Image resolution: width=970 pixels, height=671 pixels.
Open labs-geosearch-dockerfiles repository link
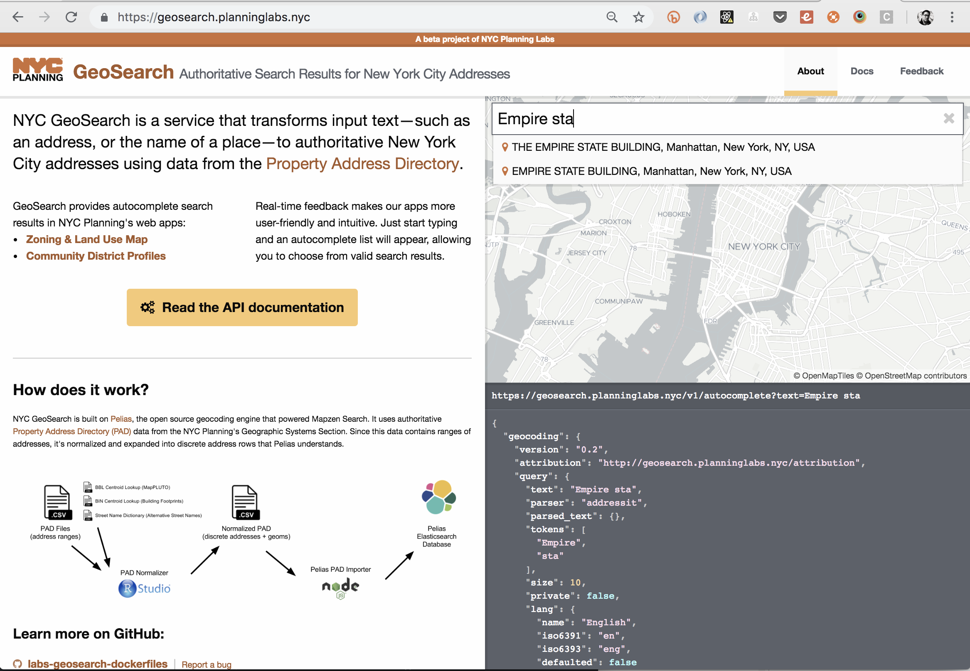tap(98, 664)
